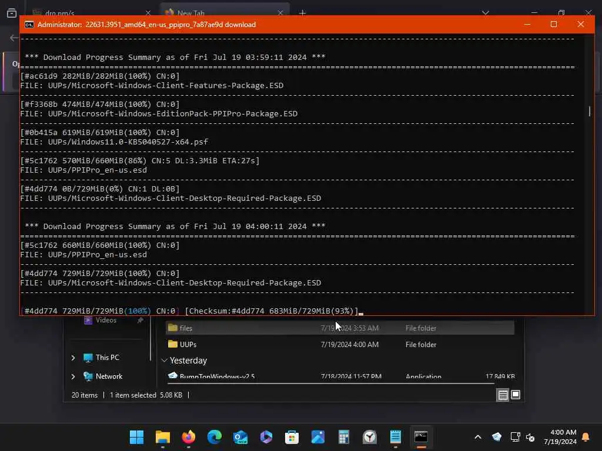
Task: Show hidden system tray icons
Action: tap(478, 437)
